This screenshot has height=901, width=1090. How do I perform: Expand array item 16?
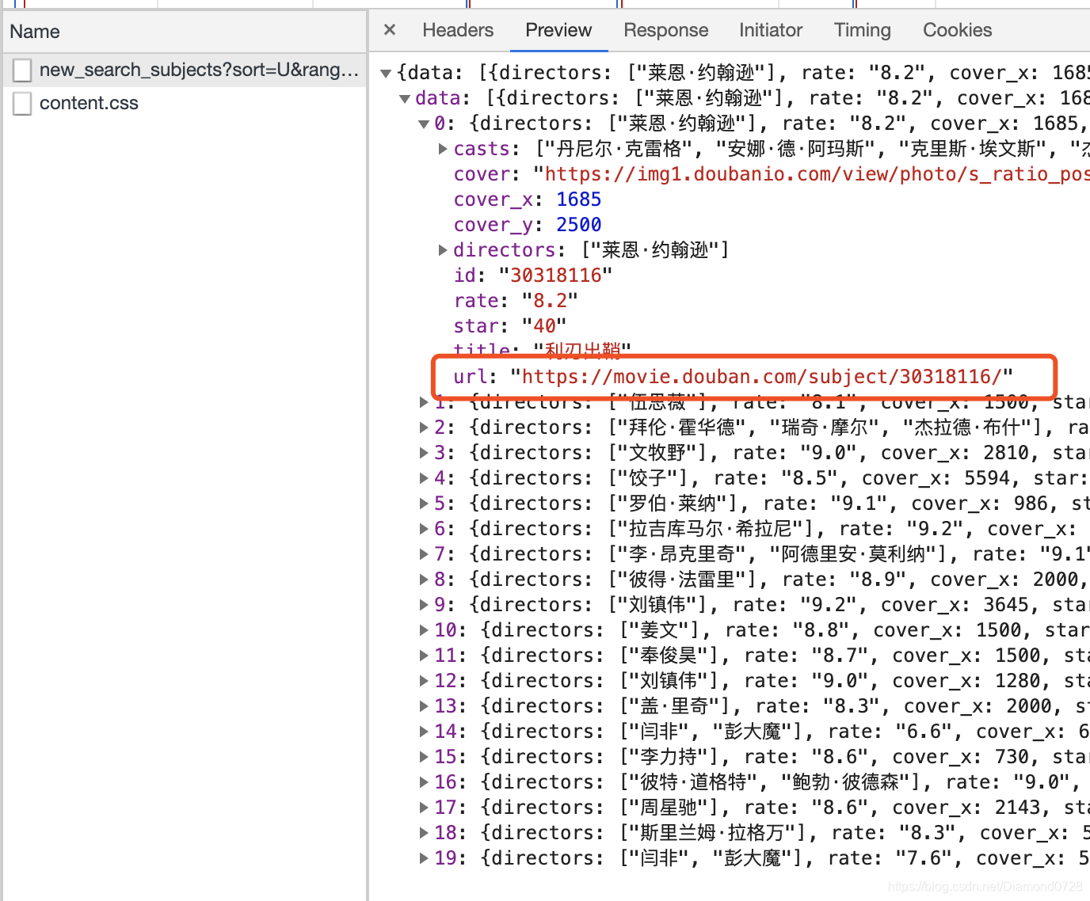pyautogui.click(x=425, y=782)
